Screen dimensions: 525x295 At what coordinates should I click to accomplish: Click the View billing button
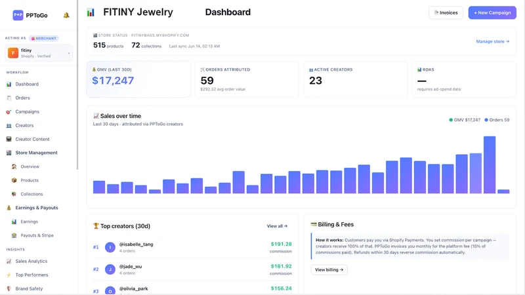(x=329, y=269)
